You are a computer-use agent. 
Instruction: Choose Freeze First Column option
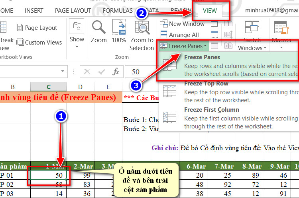pyautogui.click(x=229, y=118)
